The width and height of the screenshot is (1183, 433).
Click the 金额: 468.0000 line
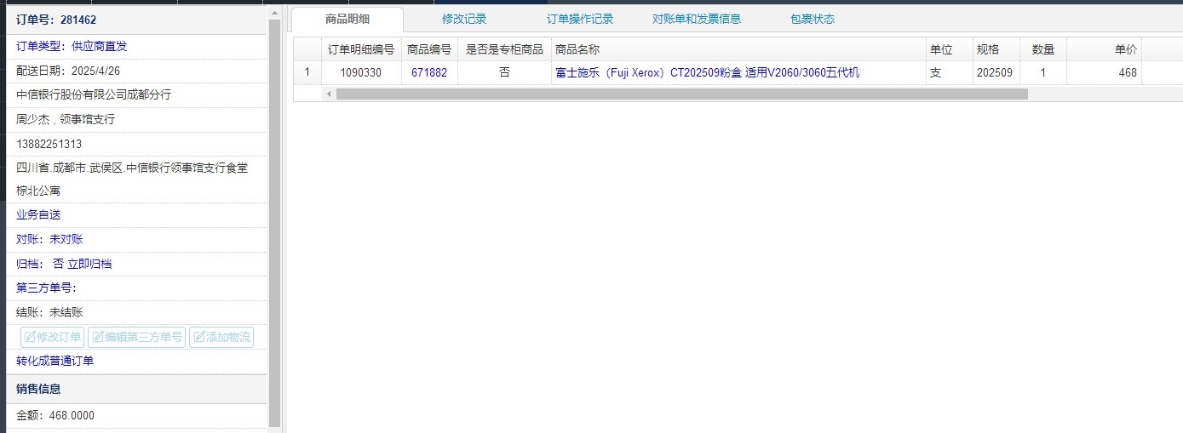(55, 415)
